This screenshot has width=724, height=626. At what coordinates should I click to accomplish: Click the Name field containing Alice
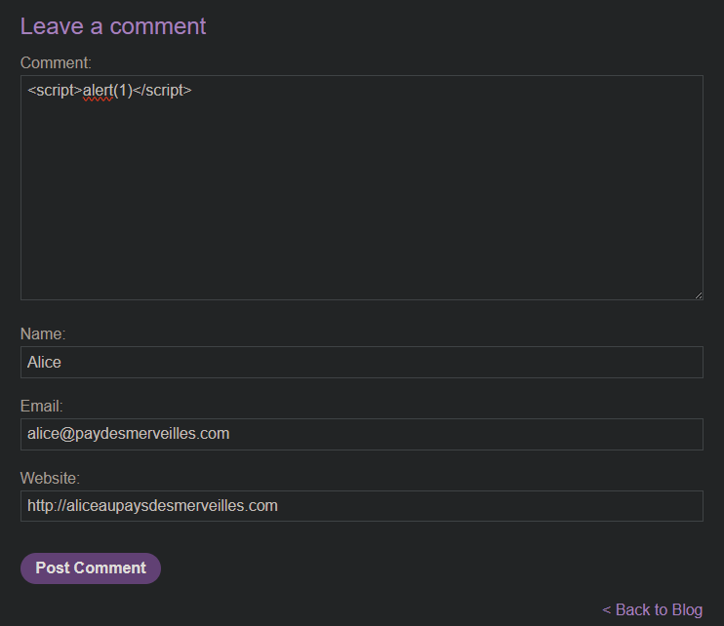[x=361, y=362]
